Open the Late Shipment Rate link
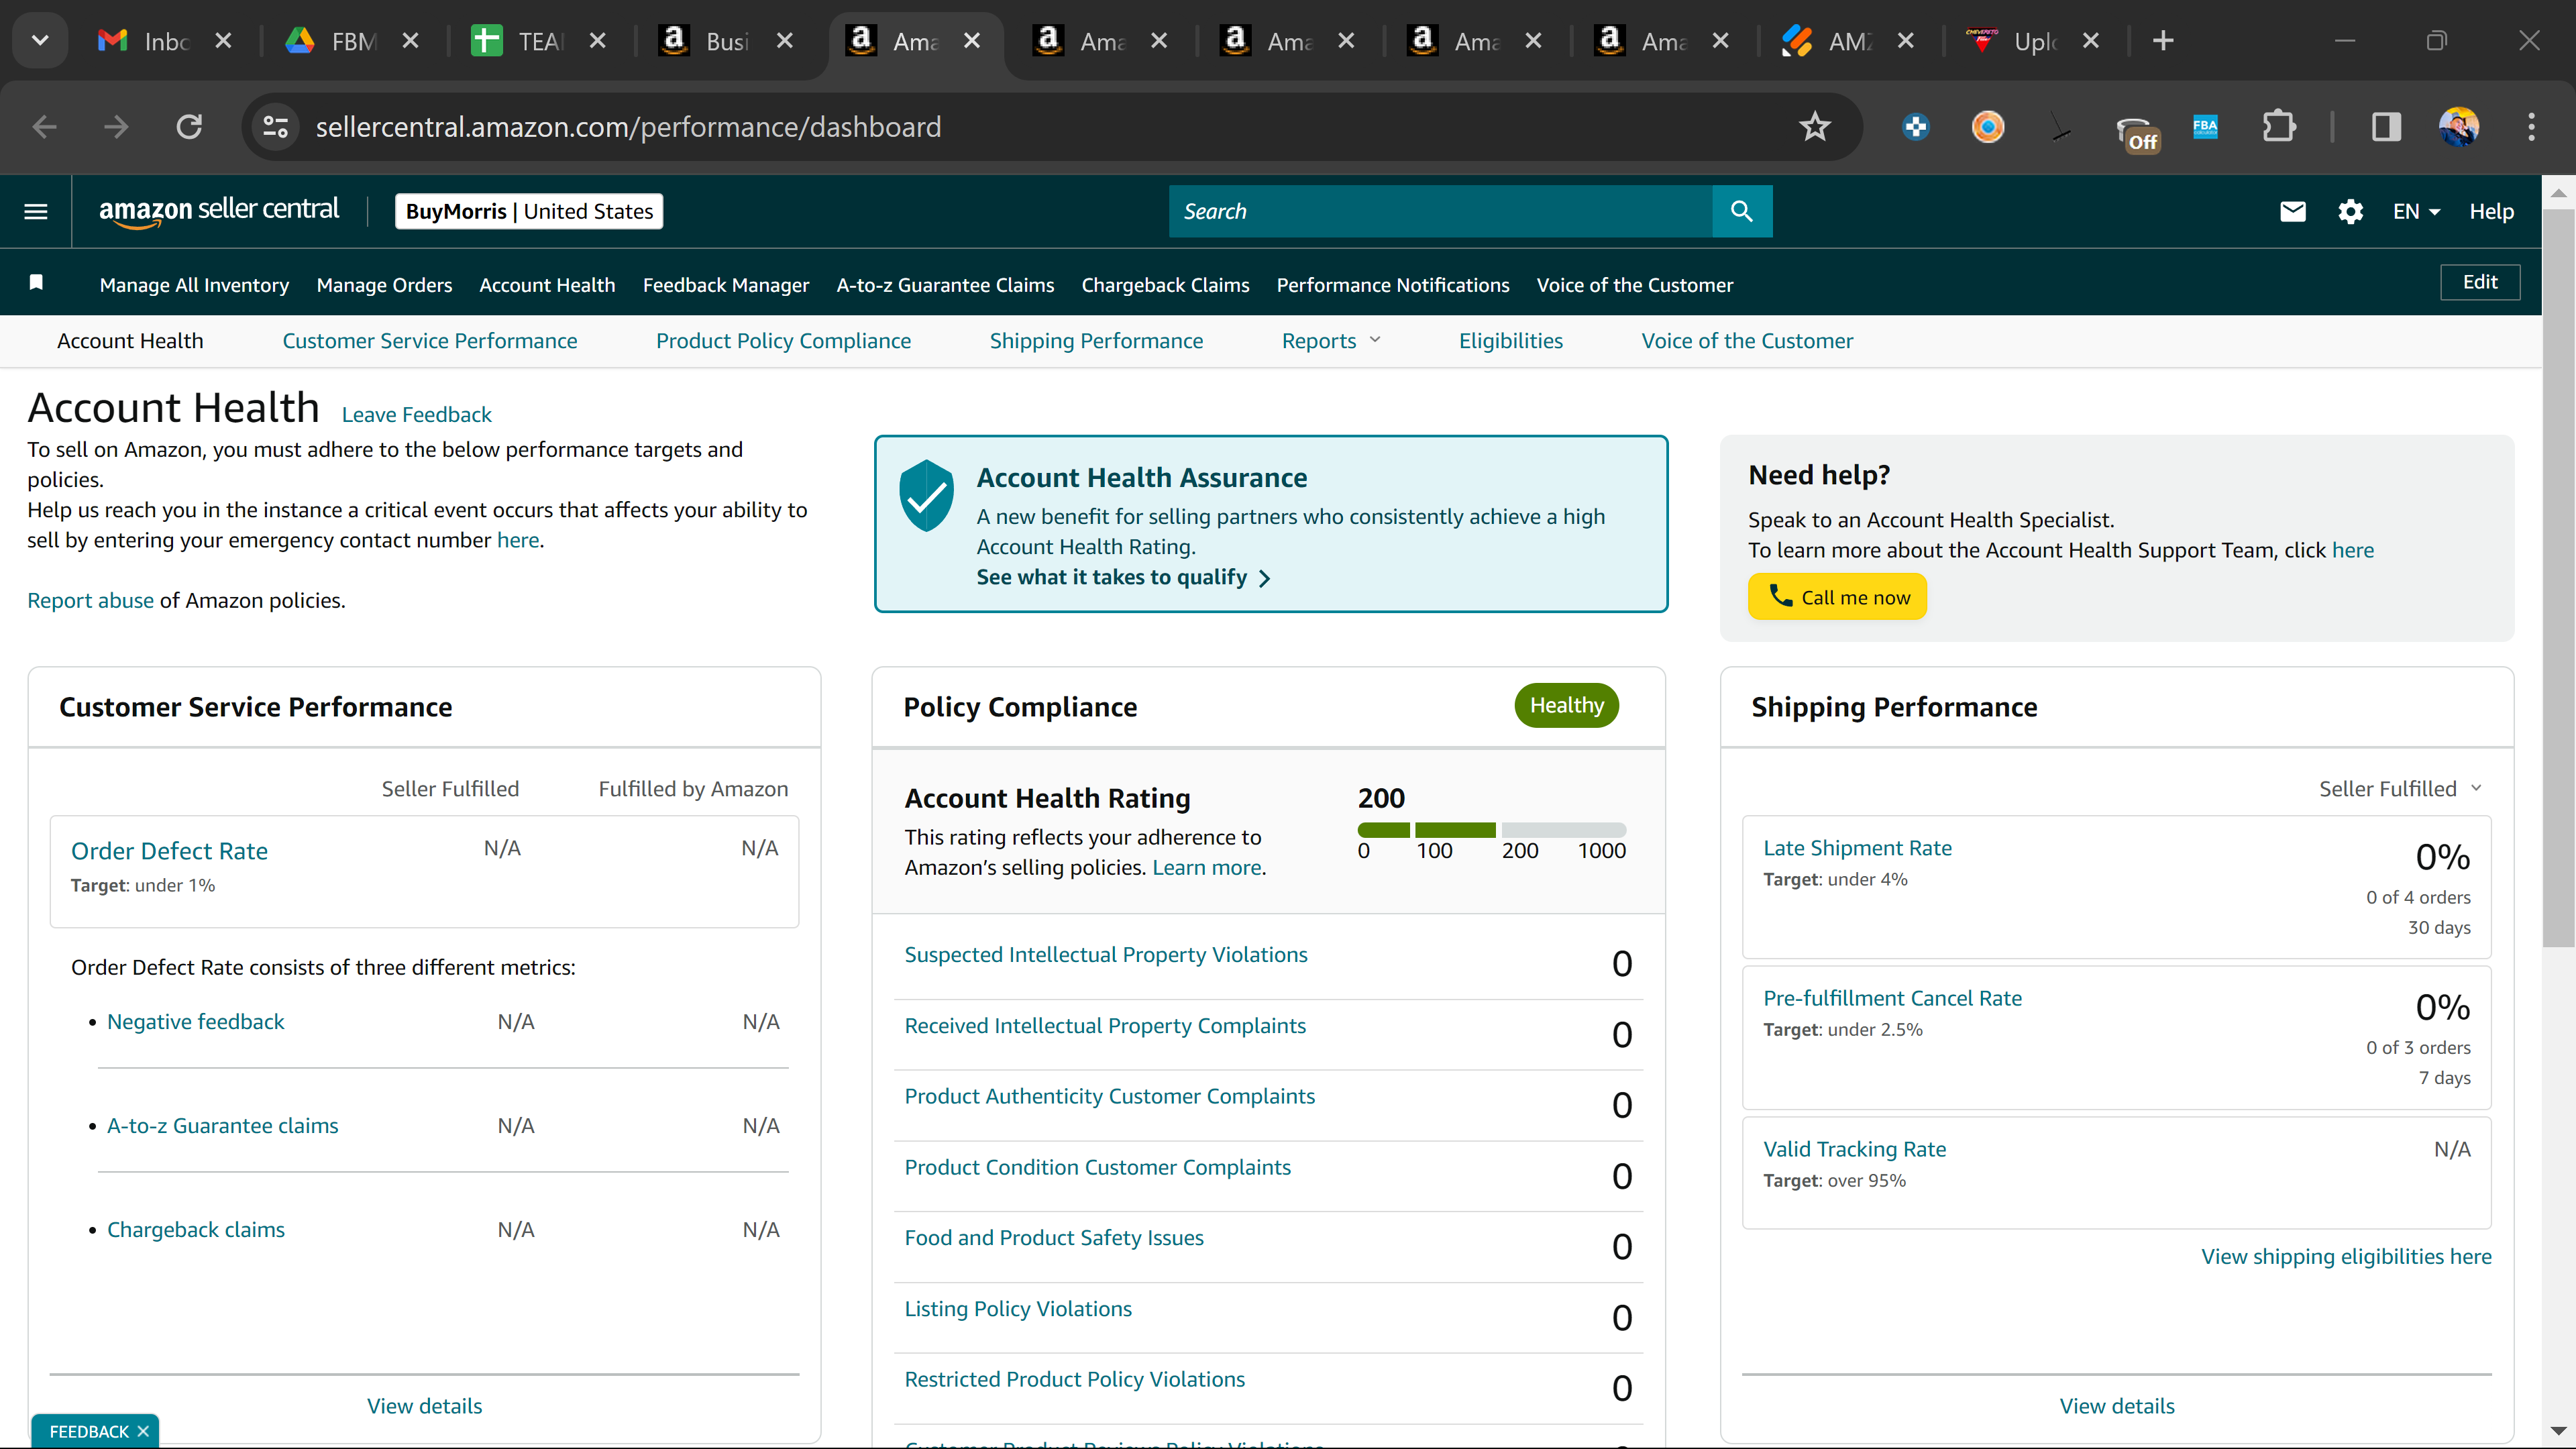 point(1857,848)
